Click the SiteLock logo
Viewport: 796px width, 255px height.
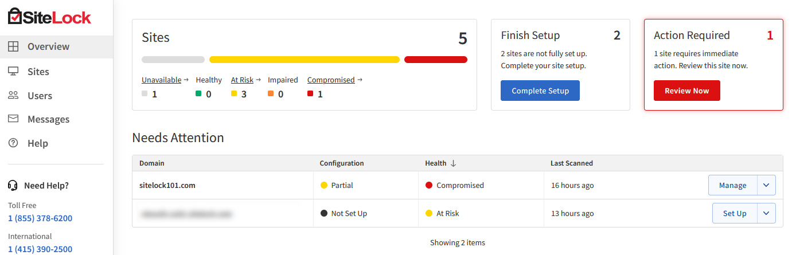point(49,17)
